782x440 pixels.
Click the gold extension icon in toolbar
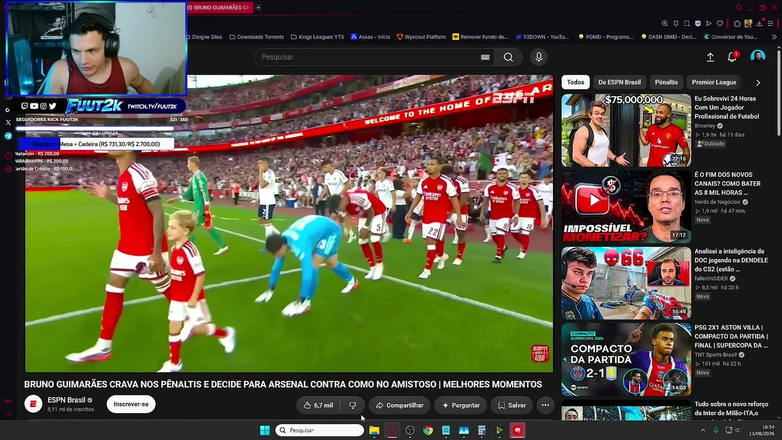[x=748, y=24]
